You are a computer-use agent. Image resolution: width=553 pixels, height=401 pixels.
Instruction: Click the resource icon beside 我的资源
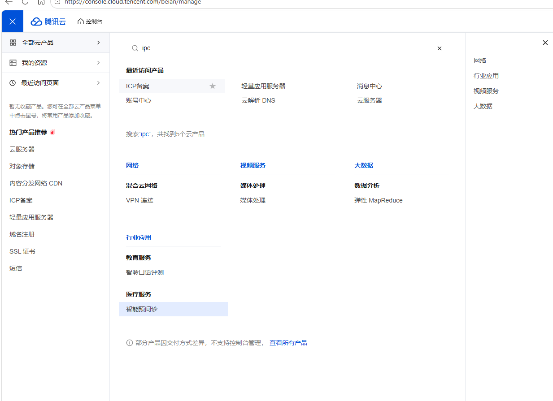(13, 63)
